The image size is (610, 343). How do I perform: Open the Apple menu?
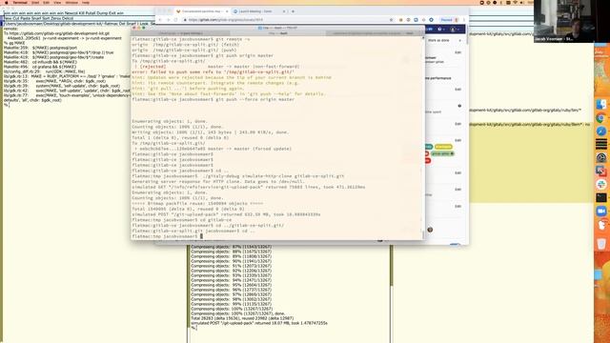pos(7,2)
